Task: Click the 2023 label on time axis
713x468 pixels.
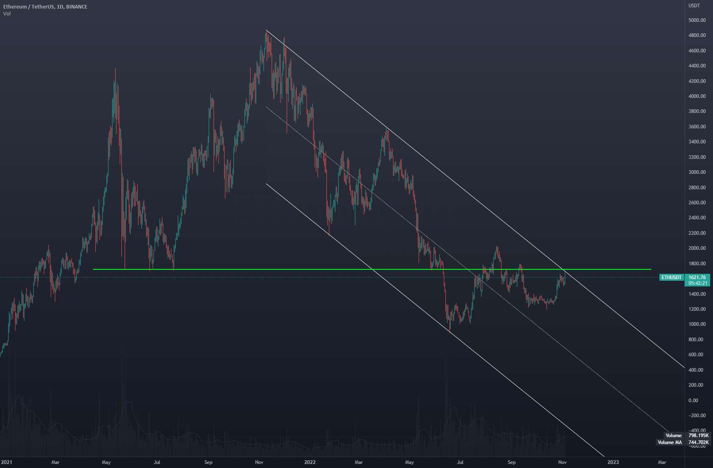Action: 613,462
